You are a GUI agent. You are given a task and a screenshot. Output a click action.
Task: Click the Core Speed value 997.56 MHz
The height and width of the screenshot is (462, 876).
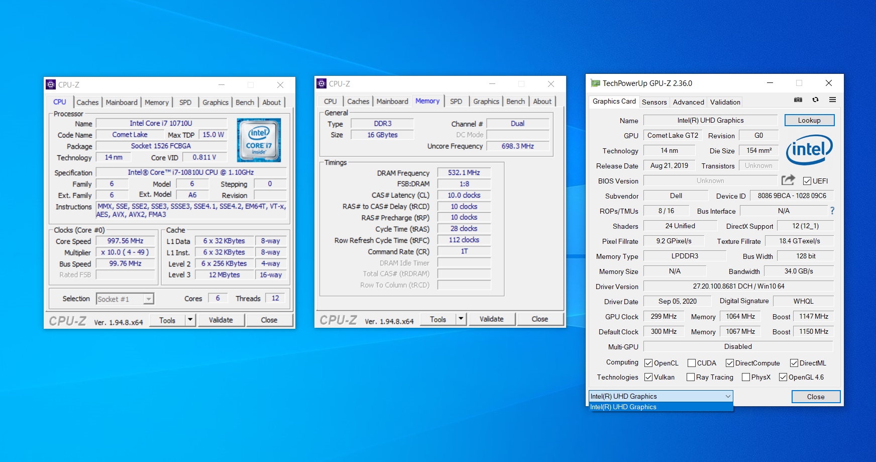pos(125,241)
